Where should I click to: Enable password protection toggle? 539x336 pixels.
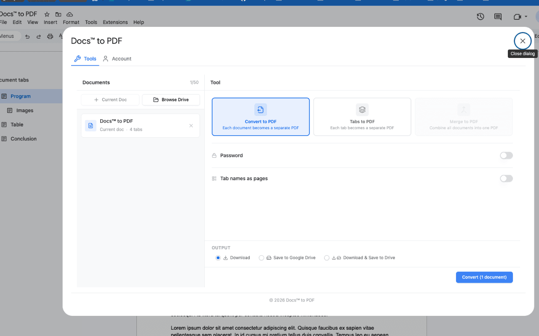506,155
